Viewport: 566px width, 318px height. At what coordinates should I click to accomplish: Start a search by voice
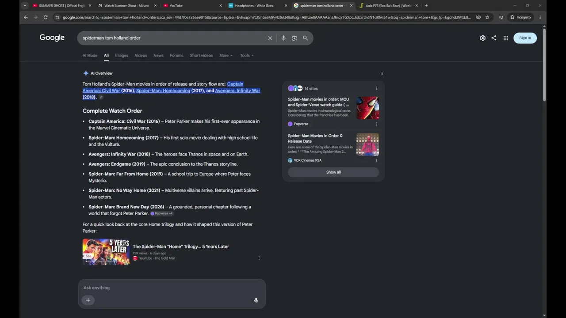click(283, 38)
